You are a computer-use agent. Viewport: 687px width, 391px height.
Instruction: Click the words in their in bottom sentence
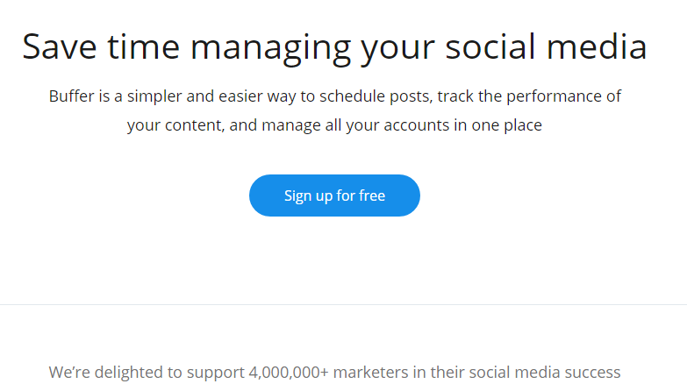pos(439,373)
